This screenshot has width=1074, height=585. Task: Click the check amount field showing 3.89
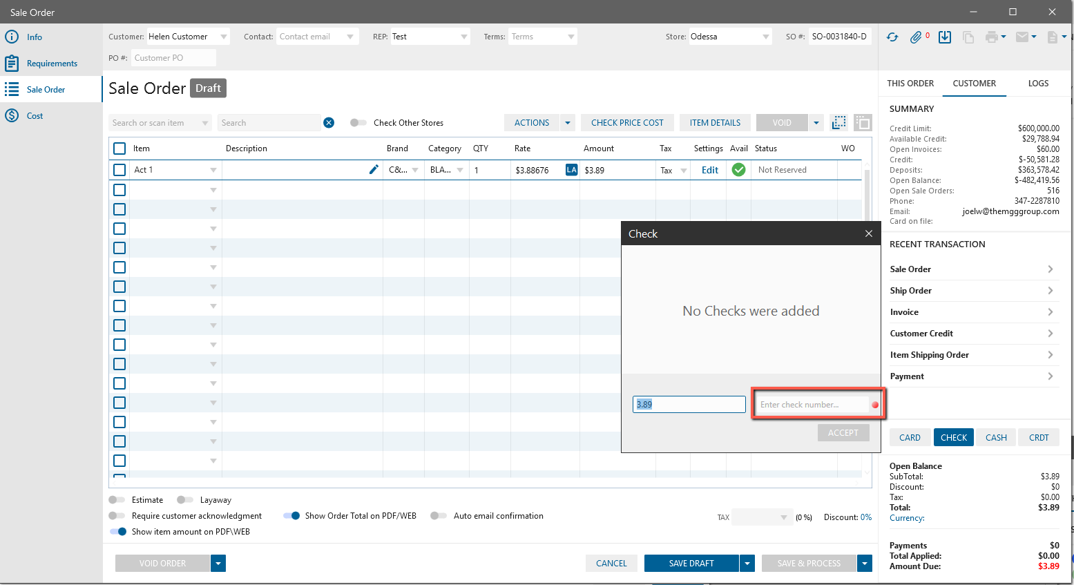click(689, 405)
